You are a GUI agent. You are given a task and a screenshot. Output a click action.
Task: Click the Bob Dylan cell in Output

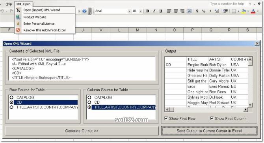tap(219, 65)
